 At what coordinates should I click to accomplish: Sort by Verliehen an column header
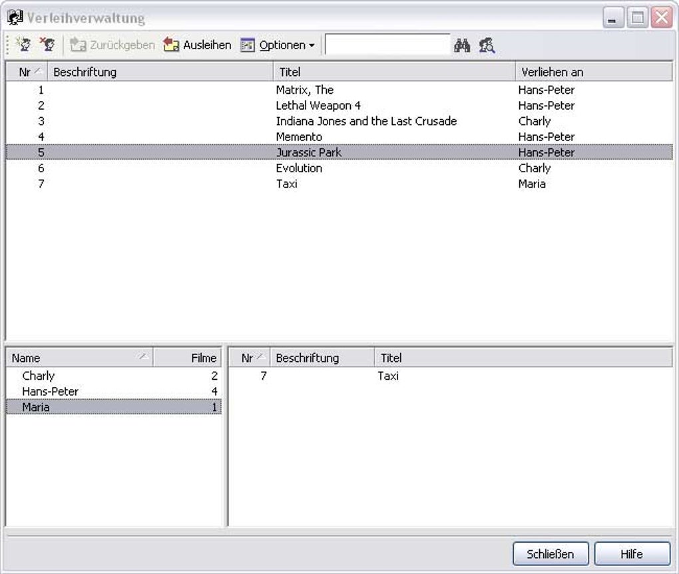(x=594, y=72)
